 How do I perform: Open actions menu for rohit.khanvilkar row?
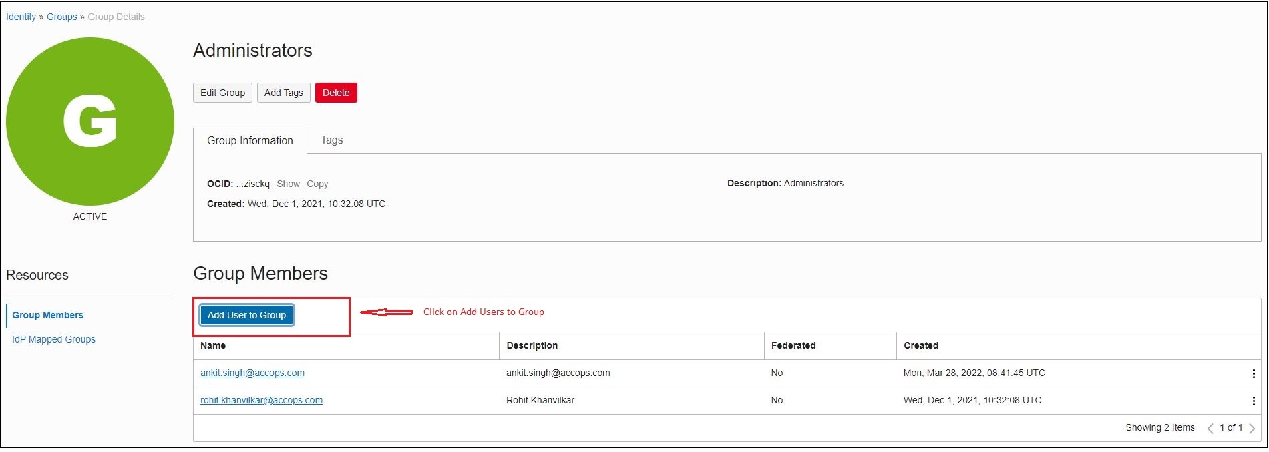[x=1253, y=401]
